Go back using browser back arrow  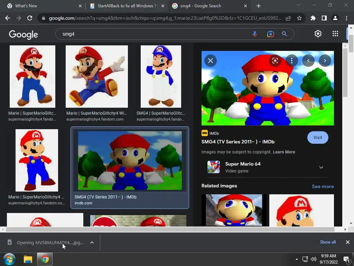point(8,18)
